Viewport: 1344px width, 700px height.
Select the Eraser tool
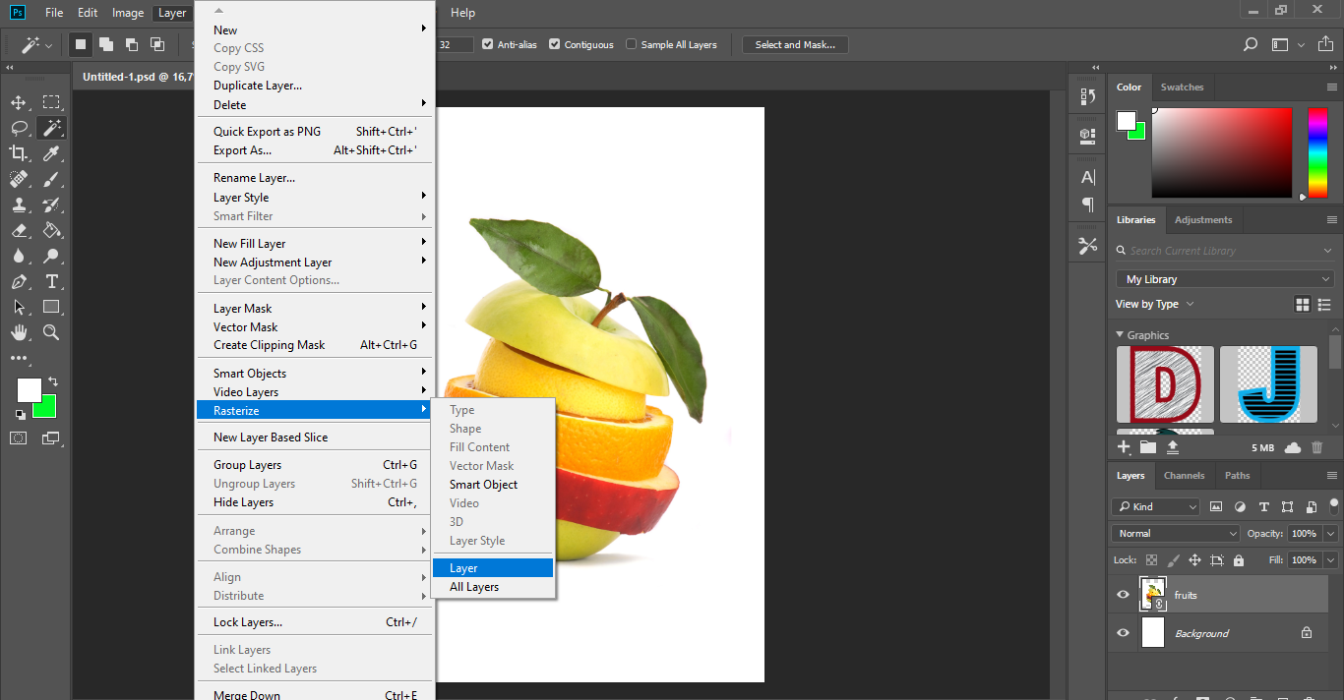(x=19, y=230)
